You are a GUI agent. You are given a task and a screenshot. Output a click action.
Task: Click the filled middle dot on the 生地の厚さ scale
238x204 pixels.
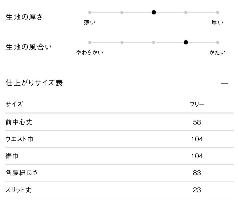154,12
